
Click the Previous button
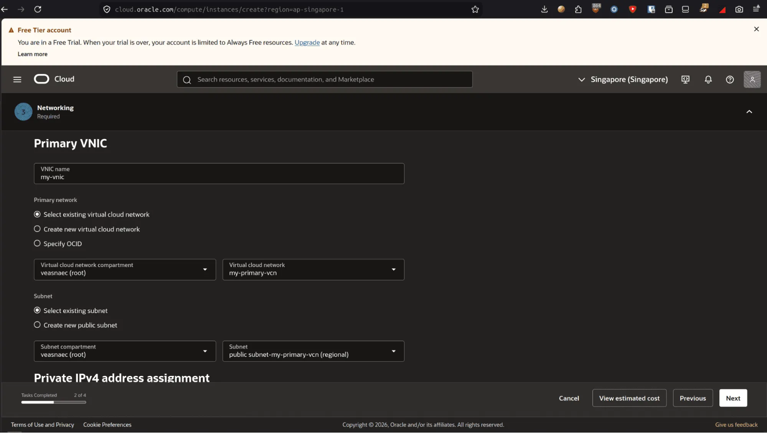coord(693,398)
